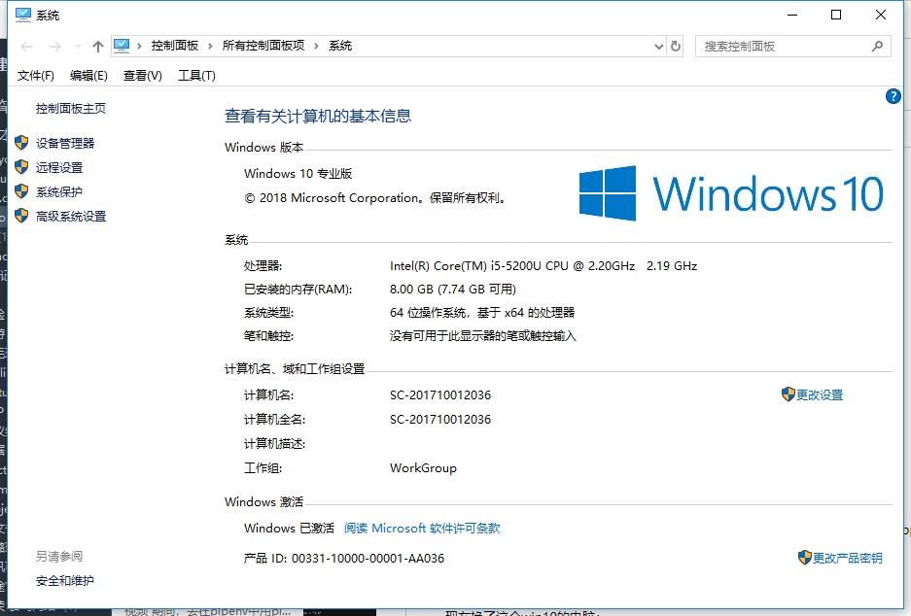Click the shield icon beside 更改产品密钥
911x616 pixels.
coord(805,558)
